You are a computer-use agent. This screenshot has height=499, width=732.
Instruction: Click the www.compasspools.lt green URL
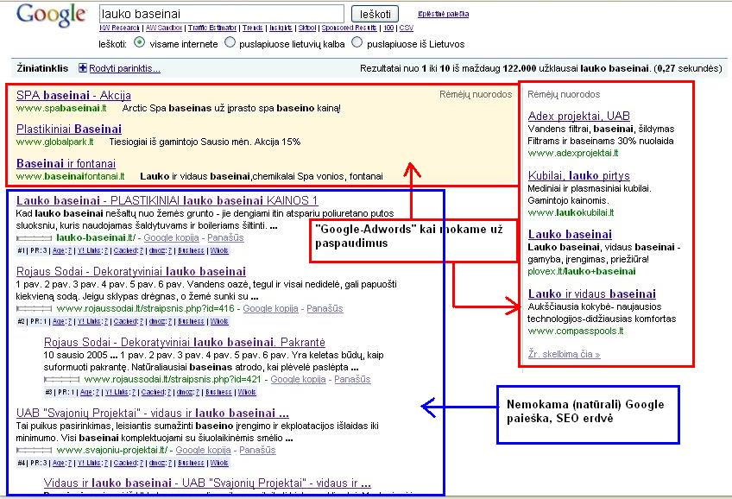coord(575,331)
